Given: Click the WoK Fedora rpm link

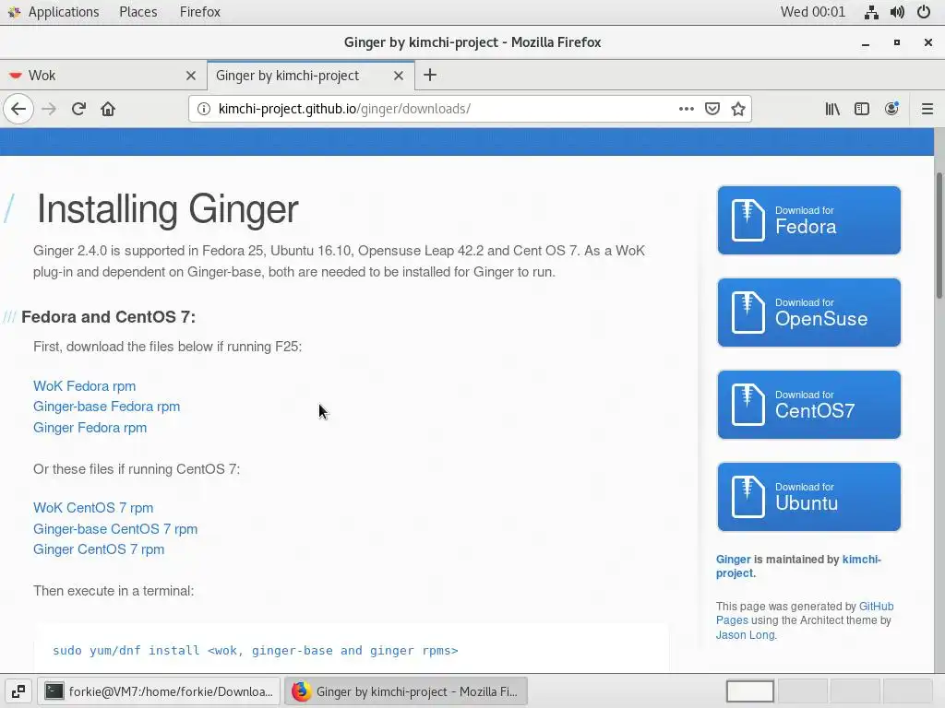Looking at the screenshot, I should [84, 386].
